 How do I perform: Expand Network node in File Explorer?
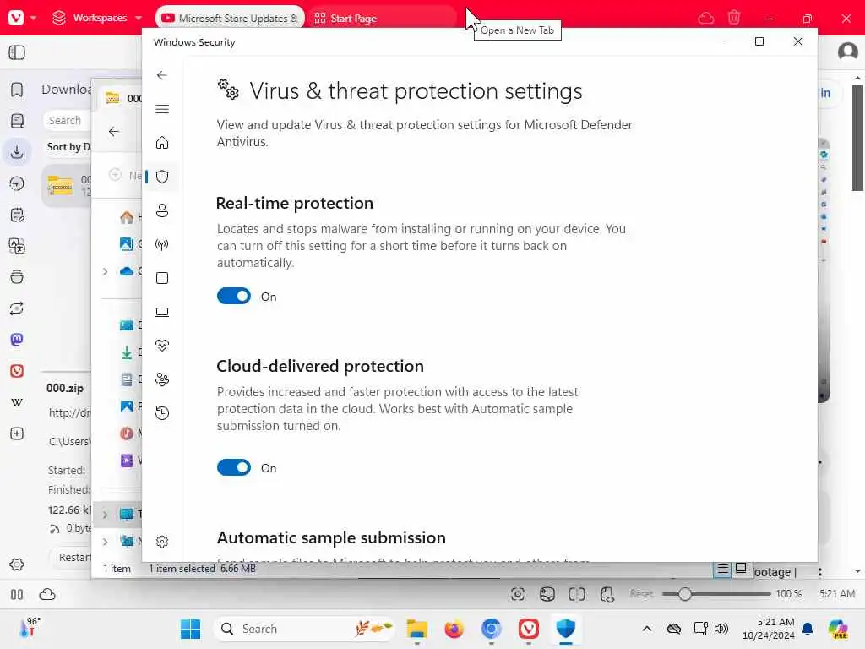[106, 542]
